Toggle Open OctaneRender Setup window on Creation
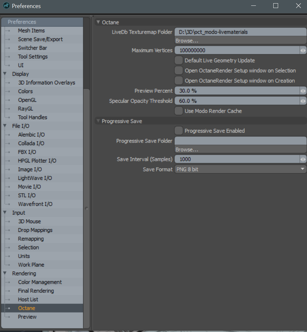This screenshot has height=332, width=307. tap(179, 81)
